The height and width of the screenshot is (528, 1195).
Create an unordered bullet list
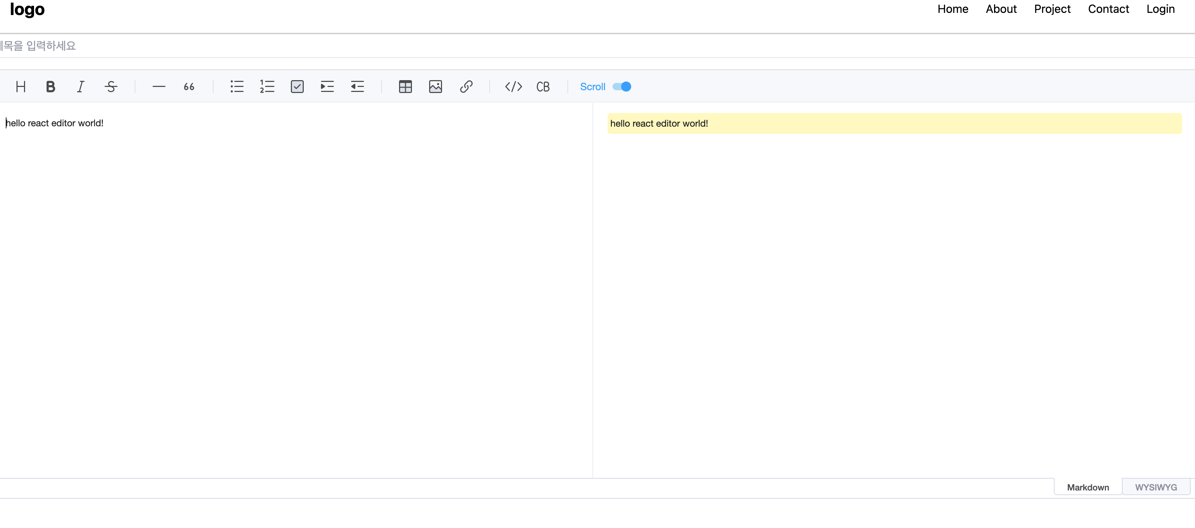236,87
